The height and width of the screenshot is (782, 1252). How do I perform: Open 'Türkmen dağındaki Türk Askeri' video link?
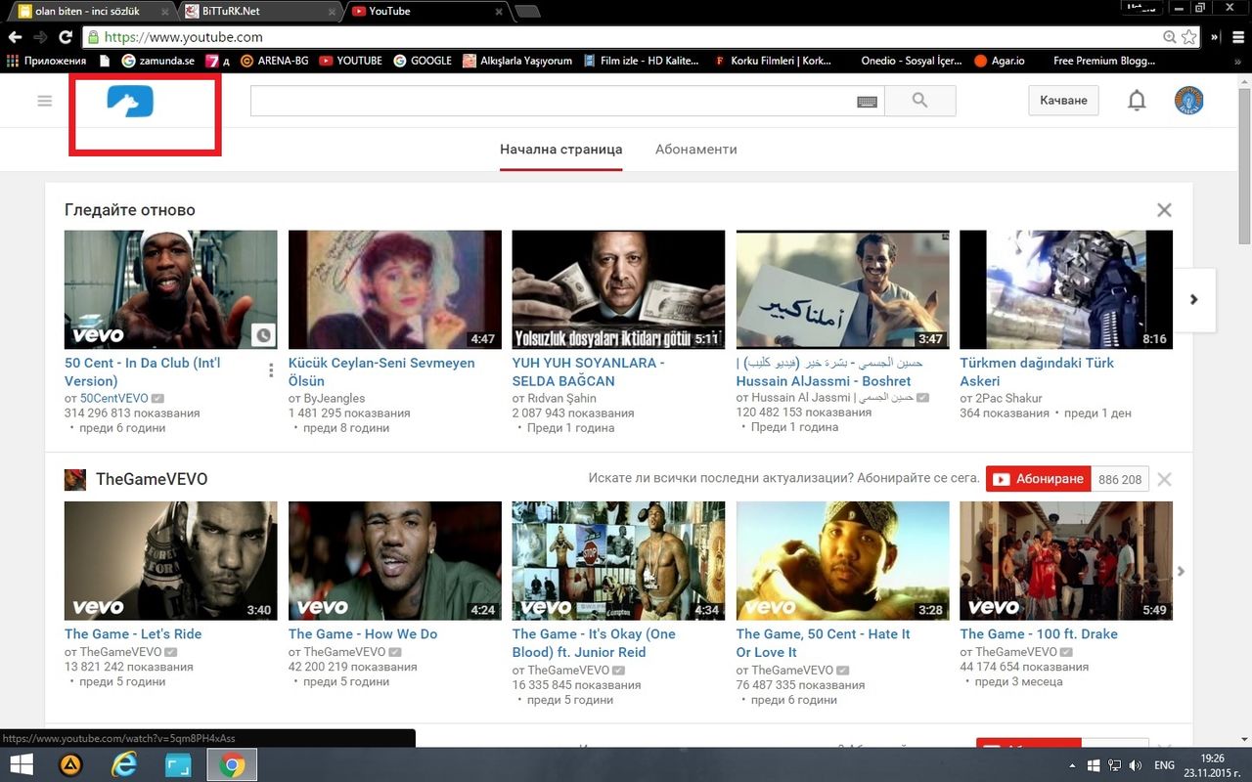1037,371
